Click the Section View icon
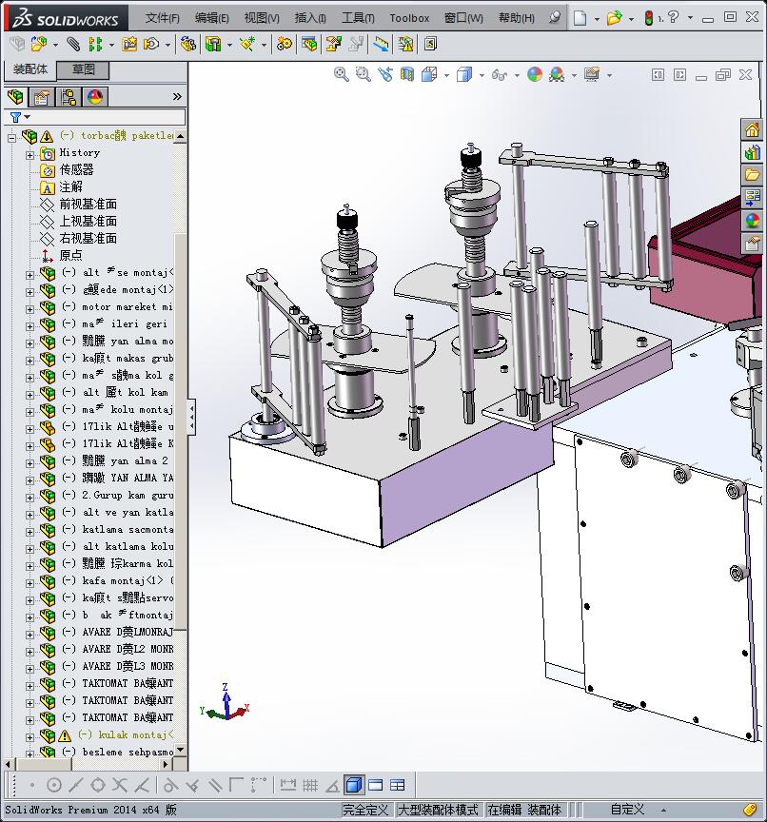Viewport: 767px width, 822px height. [406, 74]
